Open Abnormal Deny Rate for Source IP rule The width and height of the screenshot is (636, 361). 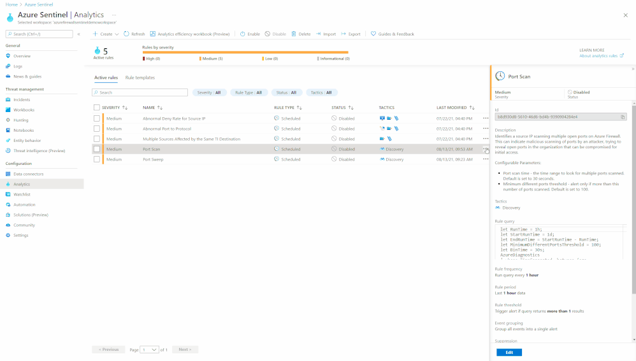[x=174, y=118]
